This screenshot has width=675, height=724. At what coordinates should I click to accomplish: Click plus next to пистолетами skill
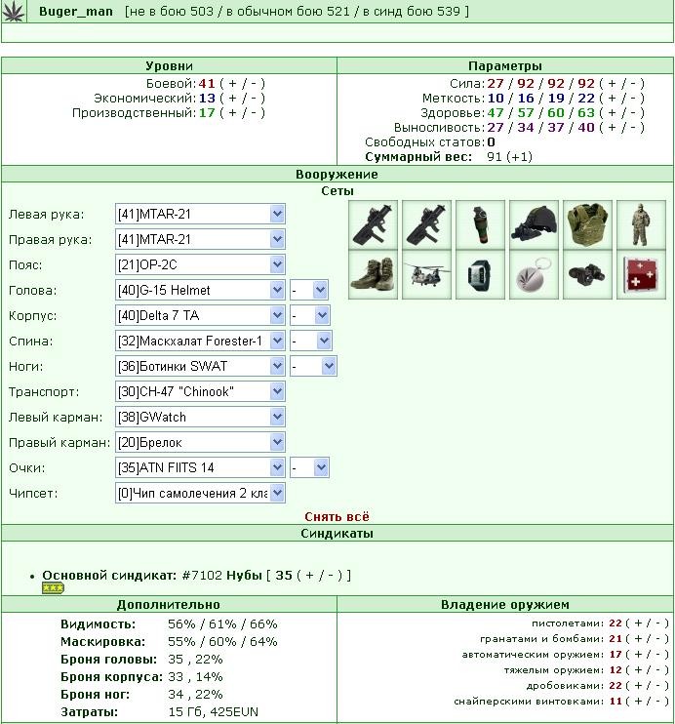[x=638, y=623]
